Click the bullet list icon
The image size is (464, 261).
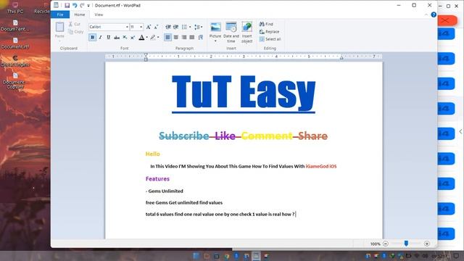pyautogui.click(x=184, y=27)
